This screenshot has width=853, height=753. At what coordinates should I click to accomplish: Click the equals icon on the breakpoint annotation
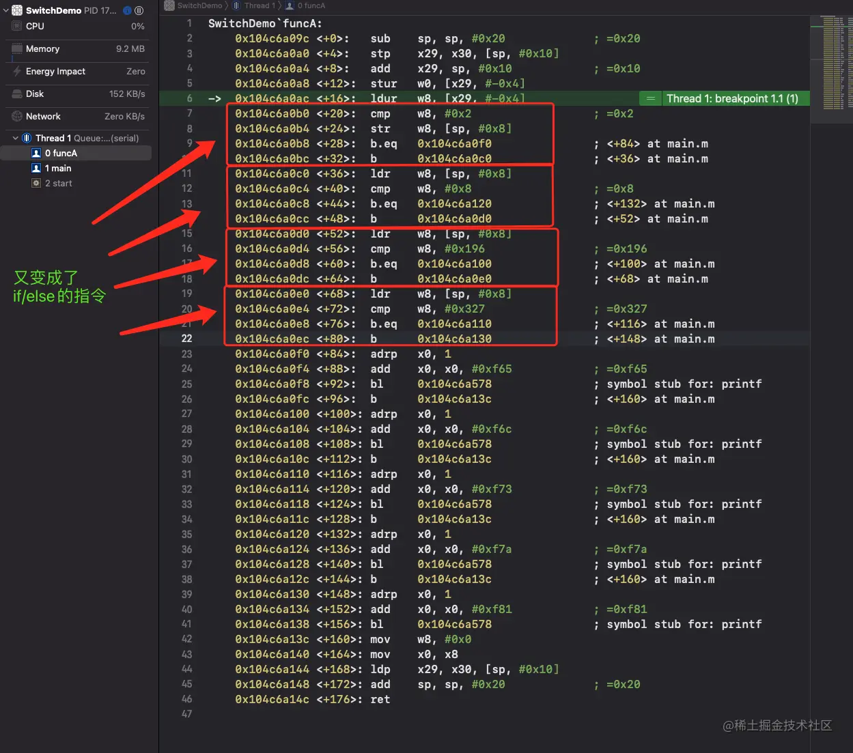651,98
